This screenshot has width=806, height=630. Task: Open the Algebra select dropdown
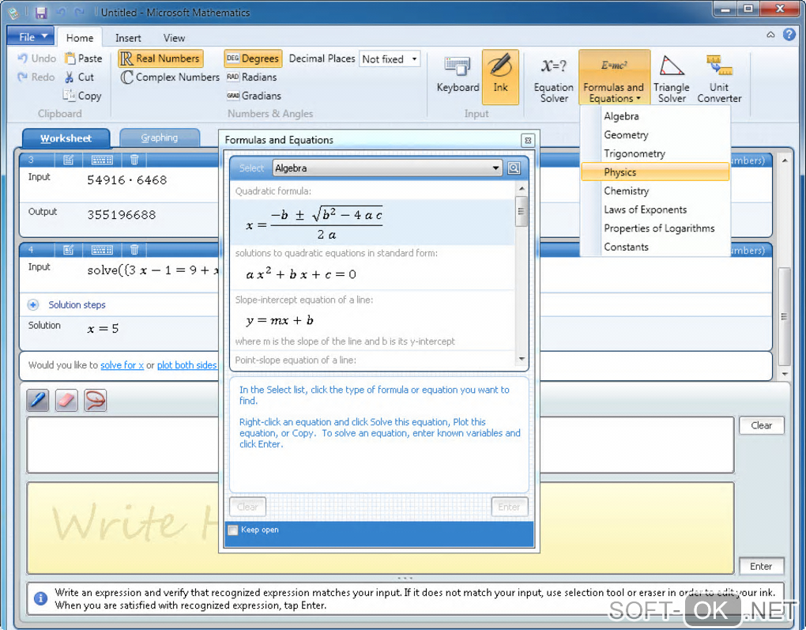pos(387,168)
